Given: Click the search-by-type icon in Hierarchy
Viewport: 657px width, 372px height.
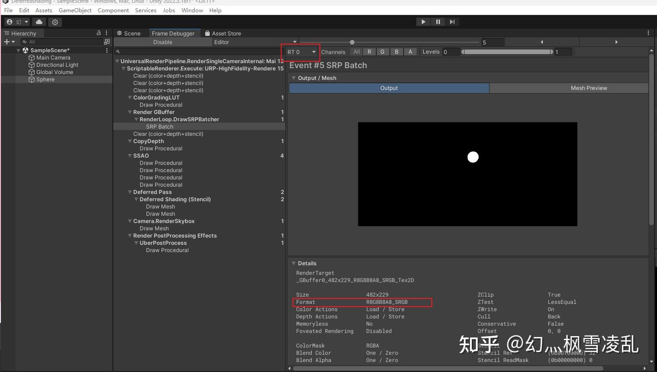Looking at the screenshot, I should tap(107, 42).
